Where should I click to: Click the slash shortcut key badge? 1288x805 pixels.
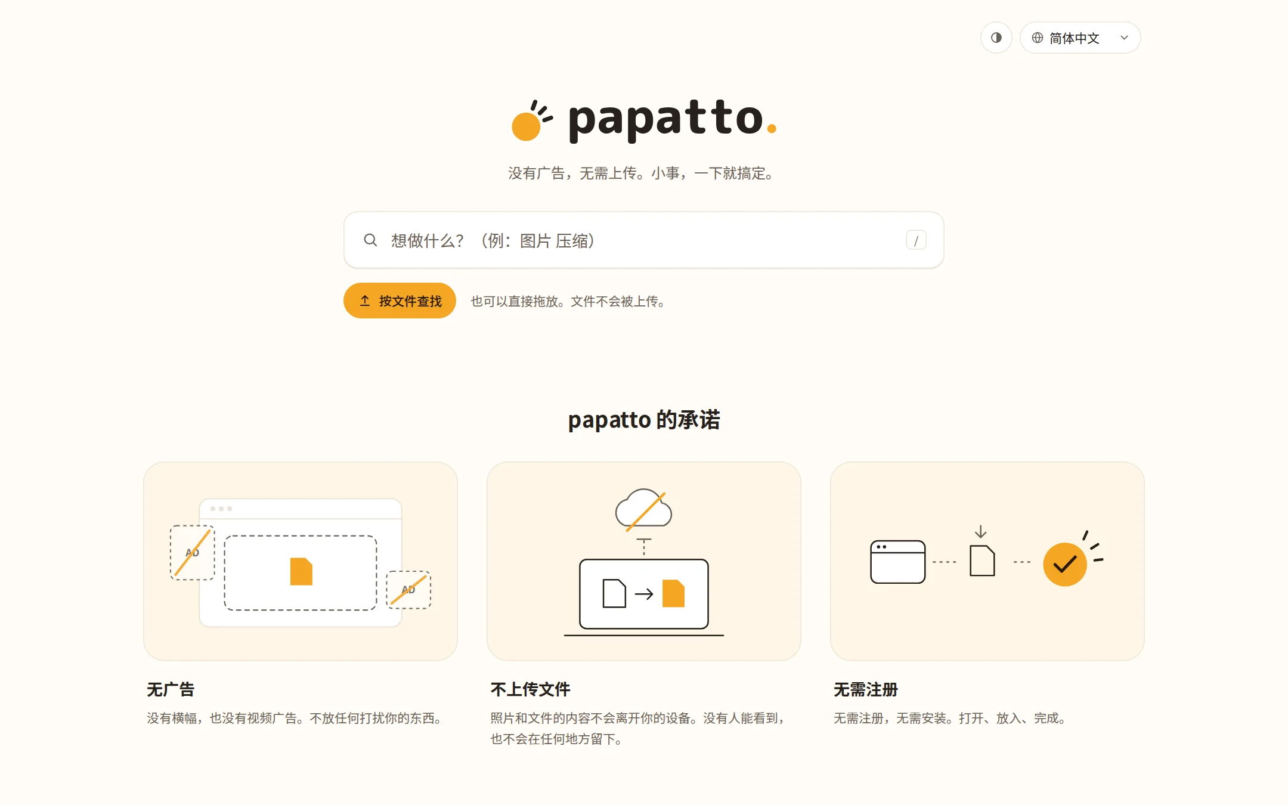coord(916,240)
